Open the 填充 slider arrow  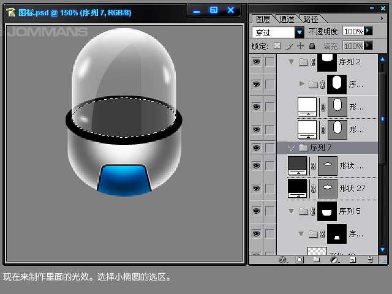(x=368, y=45)
